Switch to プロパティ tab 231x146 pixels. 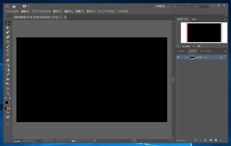tap(181, 51)
